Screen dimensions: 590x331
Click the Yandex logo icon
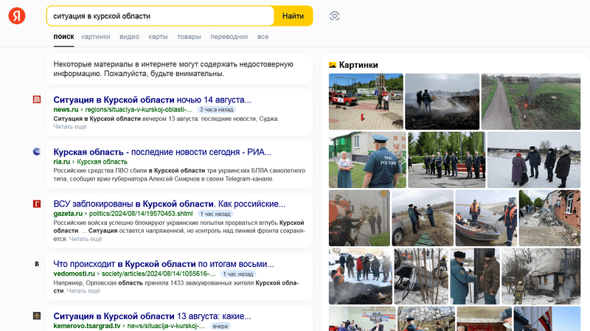point(16,16)
